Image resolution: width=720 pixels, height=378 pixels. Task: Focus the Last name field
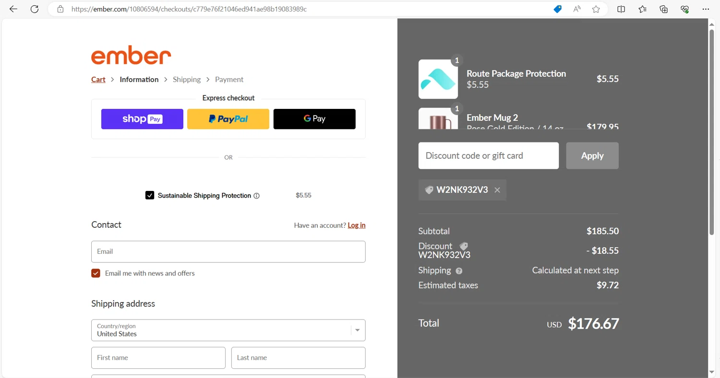point(299,358)
